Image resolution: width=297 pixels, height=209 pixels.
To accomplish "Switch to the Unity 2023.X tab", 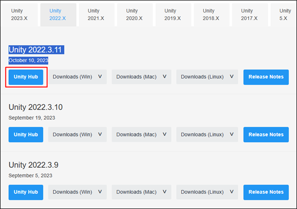I will [x=19, y=15].
